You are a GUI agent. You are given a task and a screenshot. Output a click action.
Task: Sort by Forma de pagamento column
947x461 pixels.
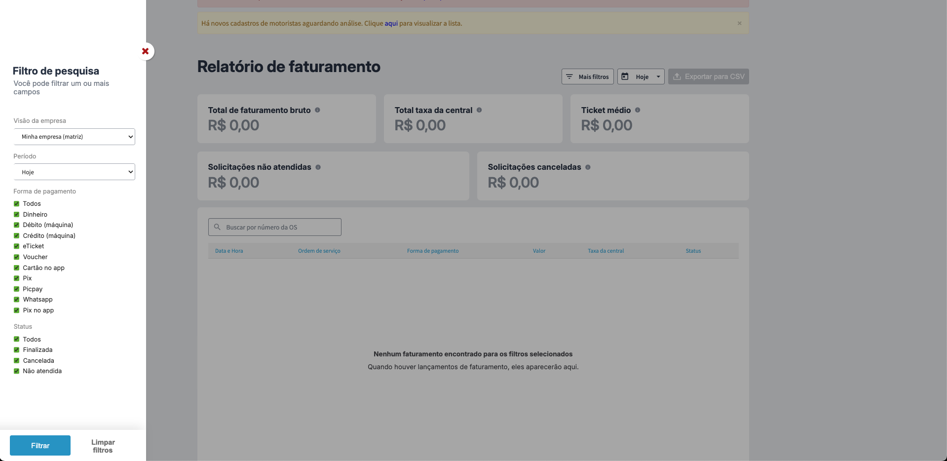(x=433, y=251)
